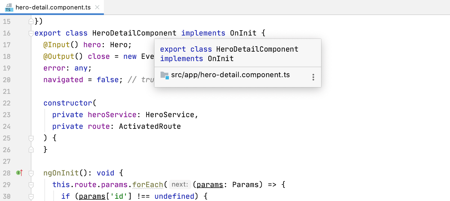Click the 'next:' parameter hint
Image resolution: width=450 pixels, height=201 pixels.
click(x=180, y=184)
